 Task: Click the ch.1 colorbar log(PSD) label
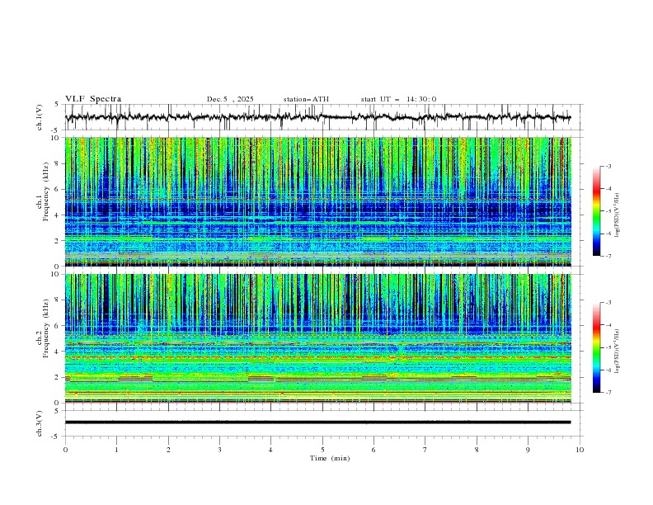(618, 215)
